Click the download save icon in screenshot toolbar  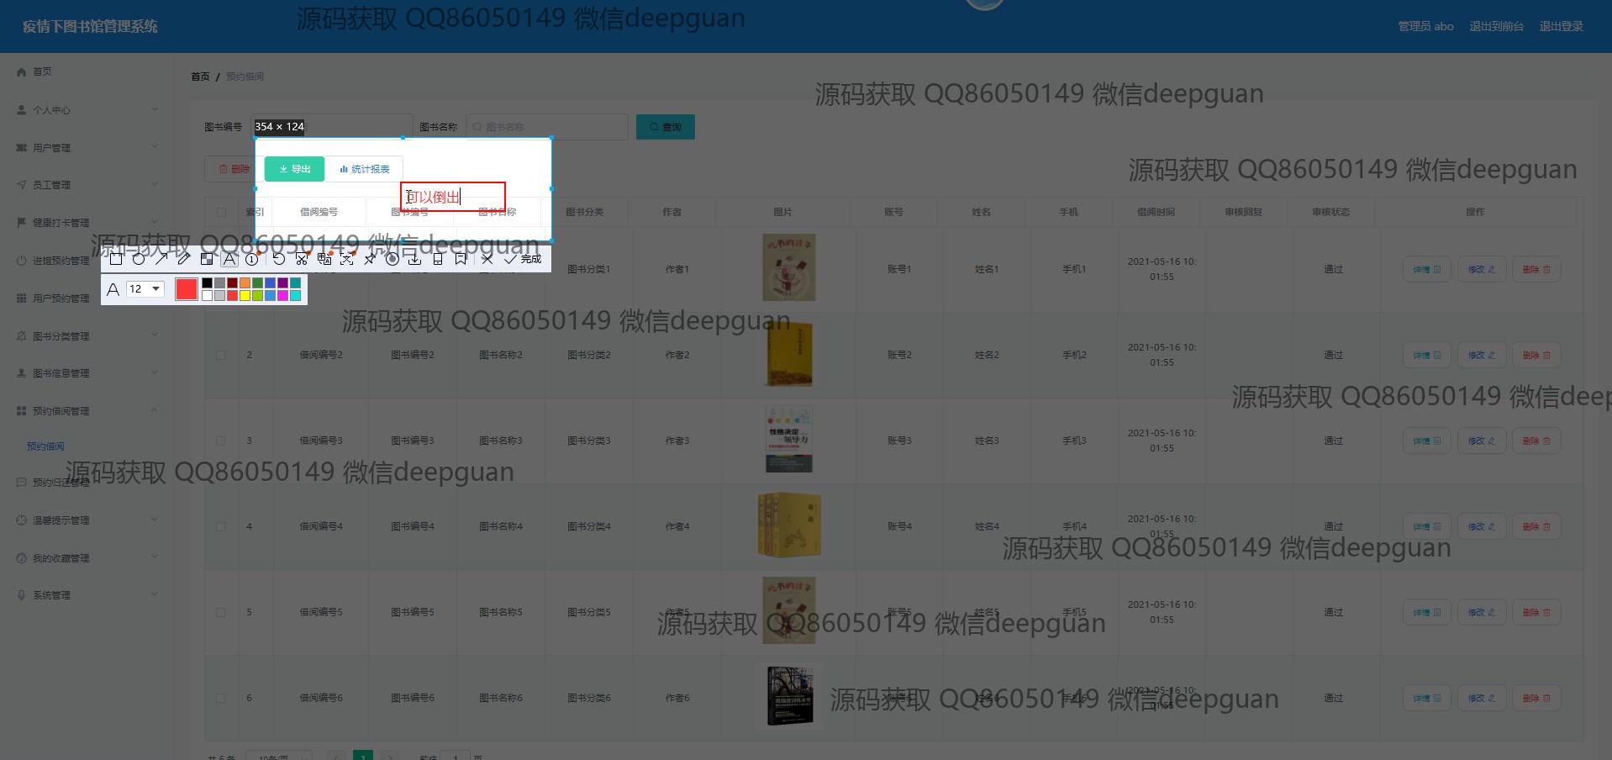coord(415,259)
